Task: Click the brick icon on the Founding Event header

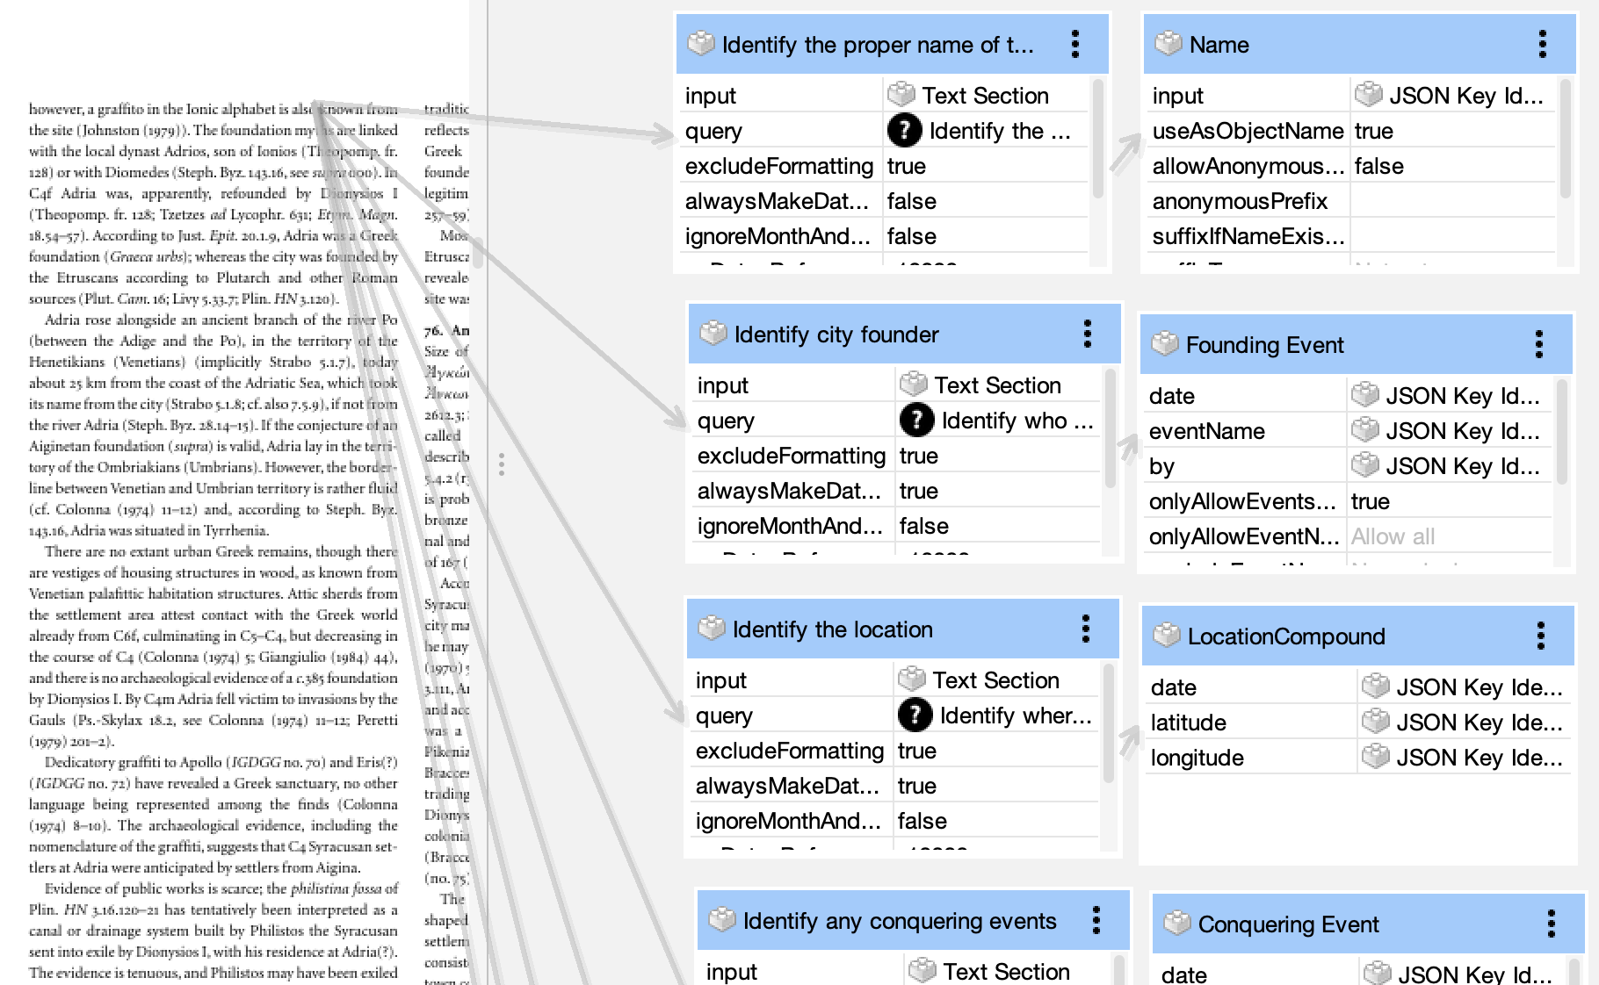Action: (1166, 344)
